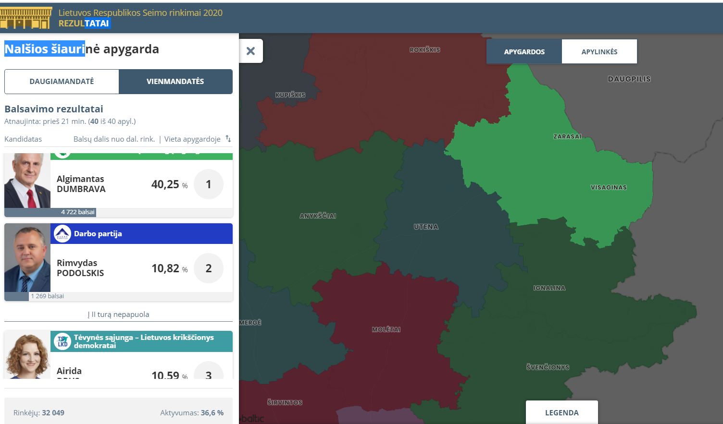The height and width of the screenshot is (424, 723).
Task: Click the Seimas building logo icon
Action: point(26,18)
